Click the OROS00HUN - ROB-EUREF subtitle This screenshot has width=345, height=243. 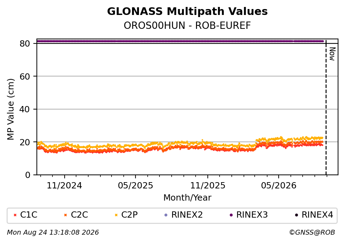(x=187, y=25)
